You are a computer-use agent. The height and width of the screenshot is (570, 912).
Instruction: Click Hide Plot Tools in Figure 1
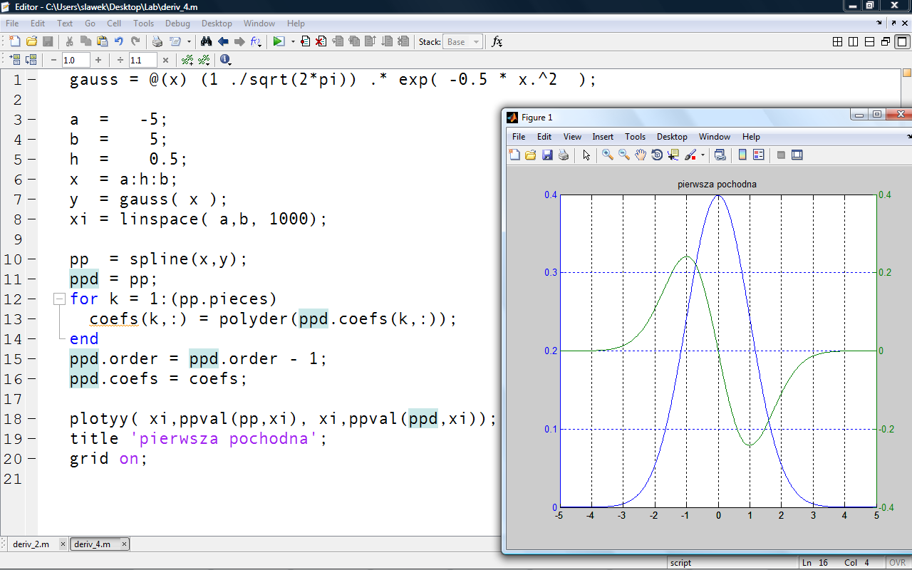(781, 155)
